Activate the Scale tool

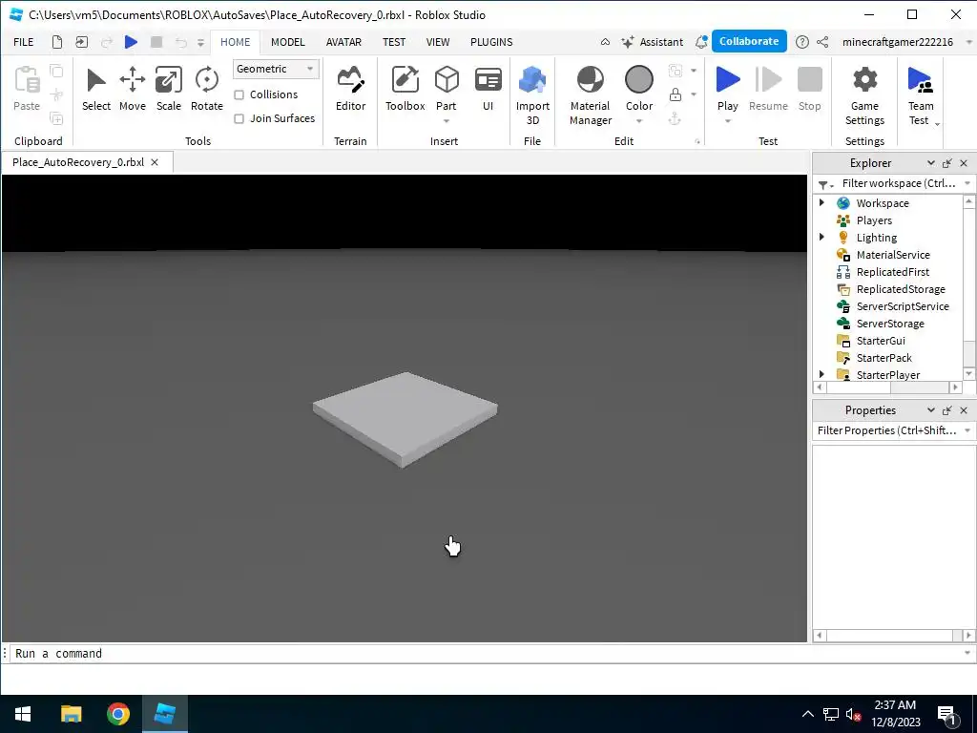pos(168,90)
